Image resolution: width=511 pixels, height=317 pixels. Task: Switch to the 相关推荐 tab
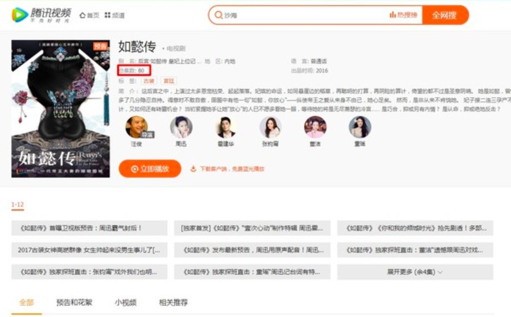pos(174,303)
